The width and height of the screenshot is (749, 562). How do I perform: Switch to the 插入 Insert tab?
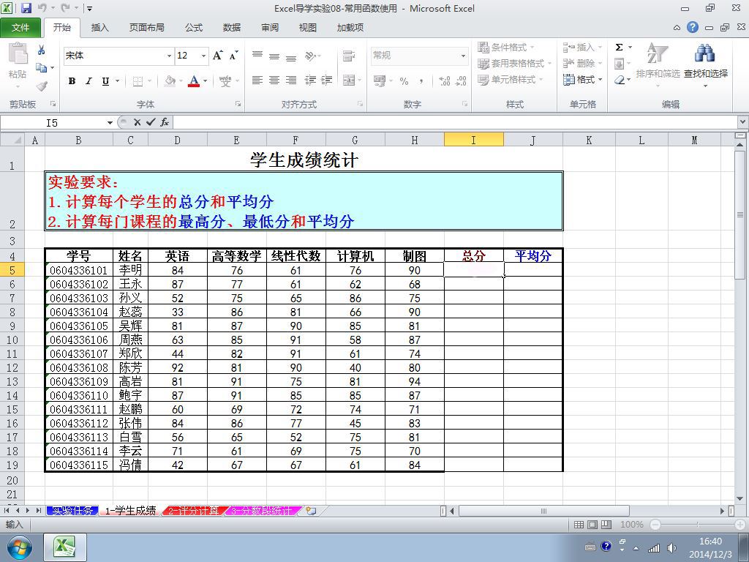pos(99,28)
